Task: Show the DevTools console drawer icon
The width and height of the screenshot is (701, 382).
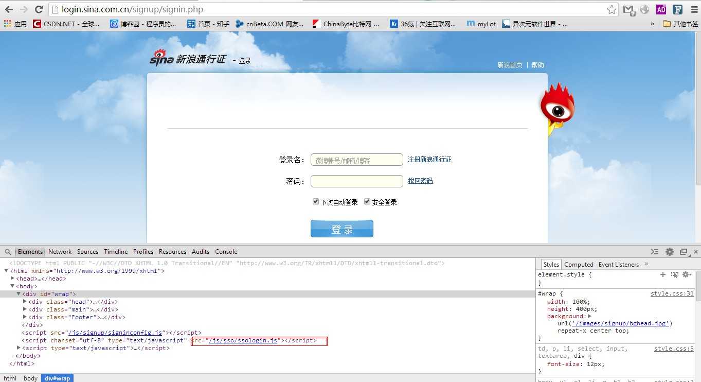Action: 654,252
